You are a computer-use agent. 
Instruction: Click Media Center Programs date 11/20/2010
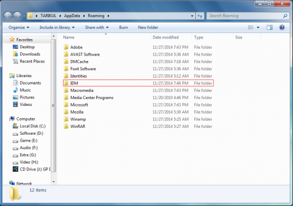pyautogui.click(x=170, y=98)
